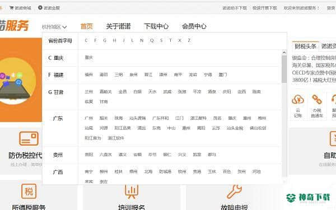336x210 pixels.
Task: Expand the 杭州城区 city dropdown
Action: pos(54,27)
